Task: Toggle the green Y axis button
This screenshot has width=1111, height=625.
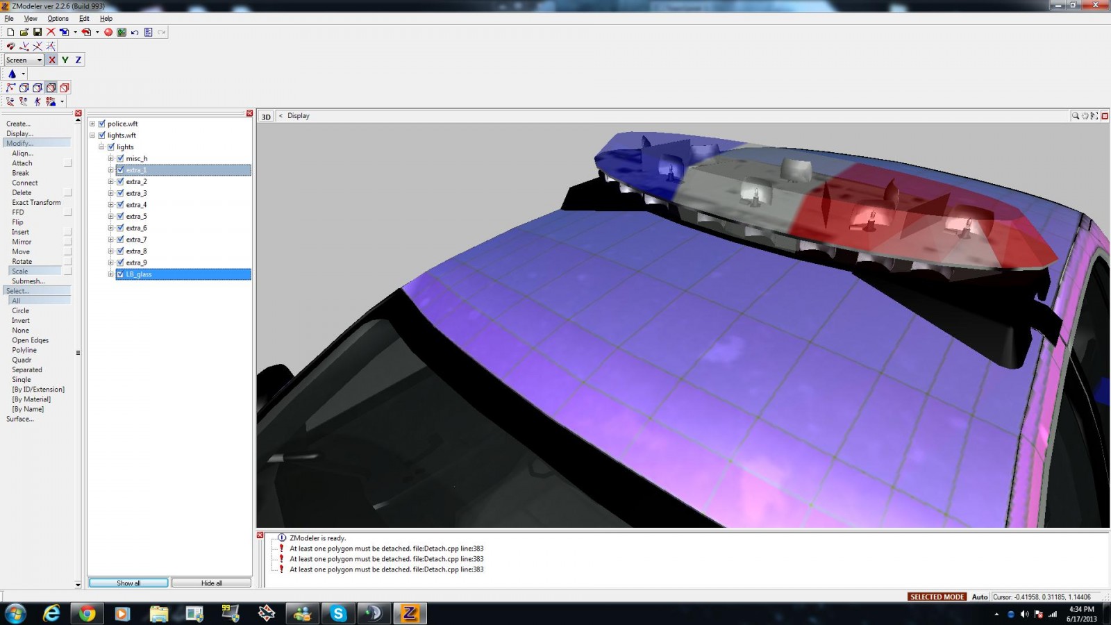Action: click(x=65, y=60)
